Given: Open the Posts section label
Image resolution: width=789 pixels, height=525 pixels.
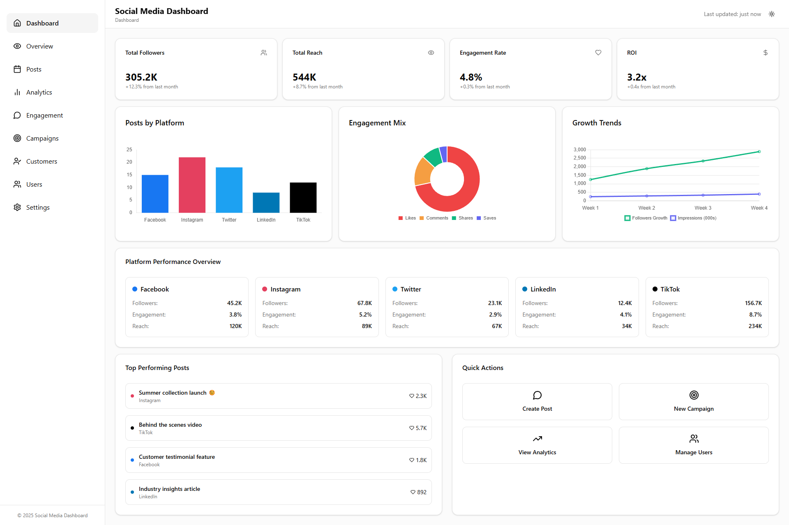Looking at the screenshot, I should (x=34, y=69).
